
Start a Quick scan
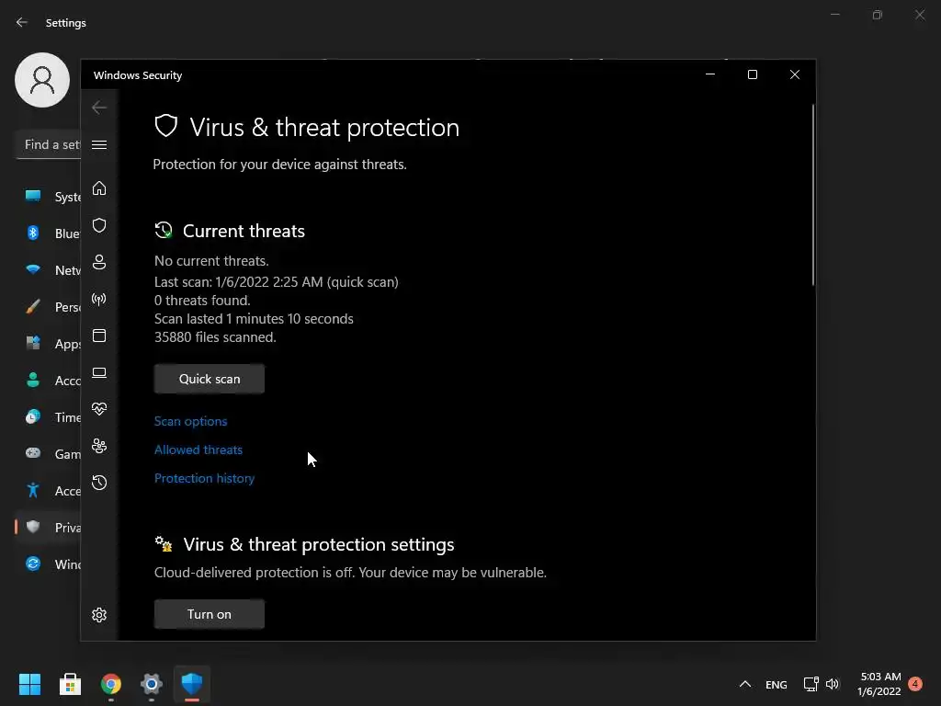(x=210, y=379)
